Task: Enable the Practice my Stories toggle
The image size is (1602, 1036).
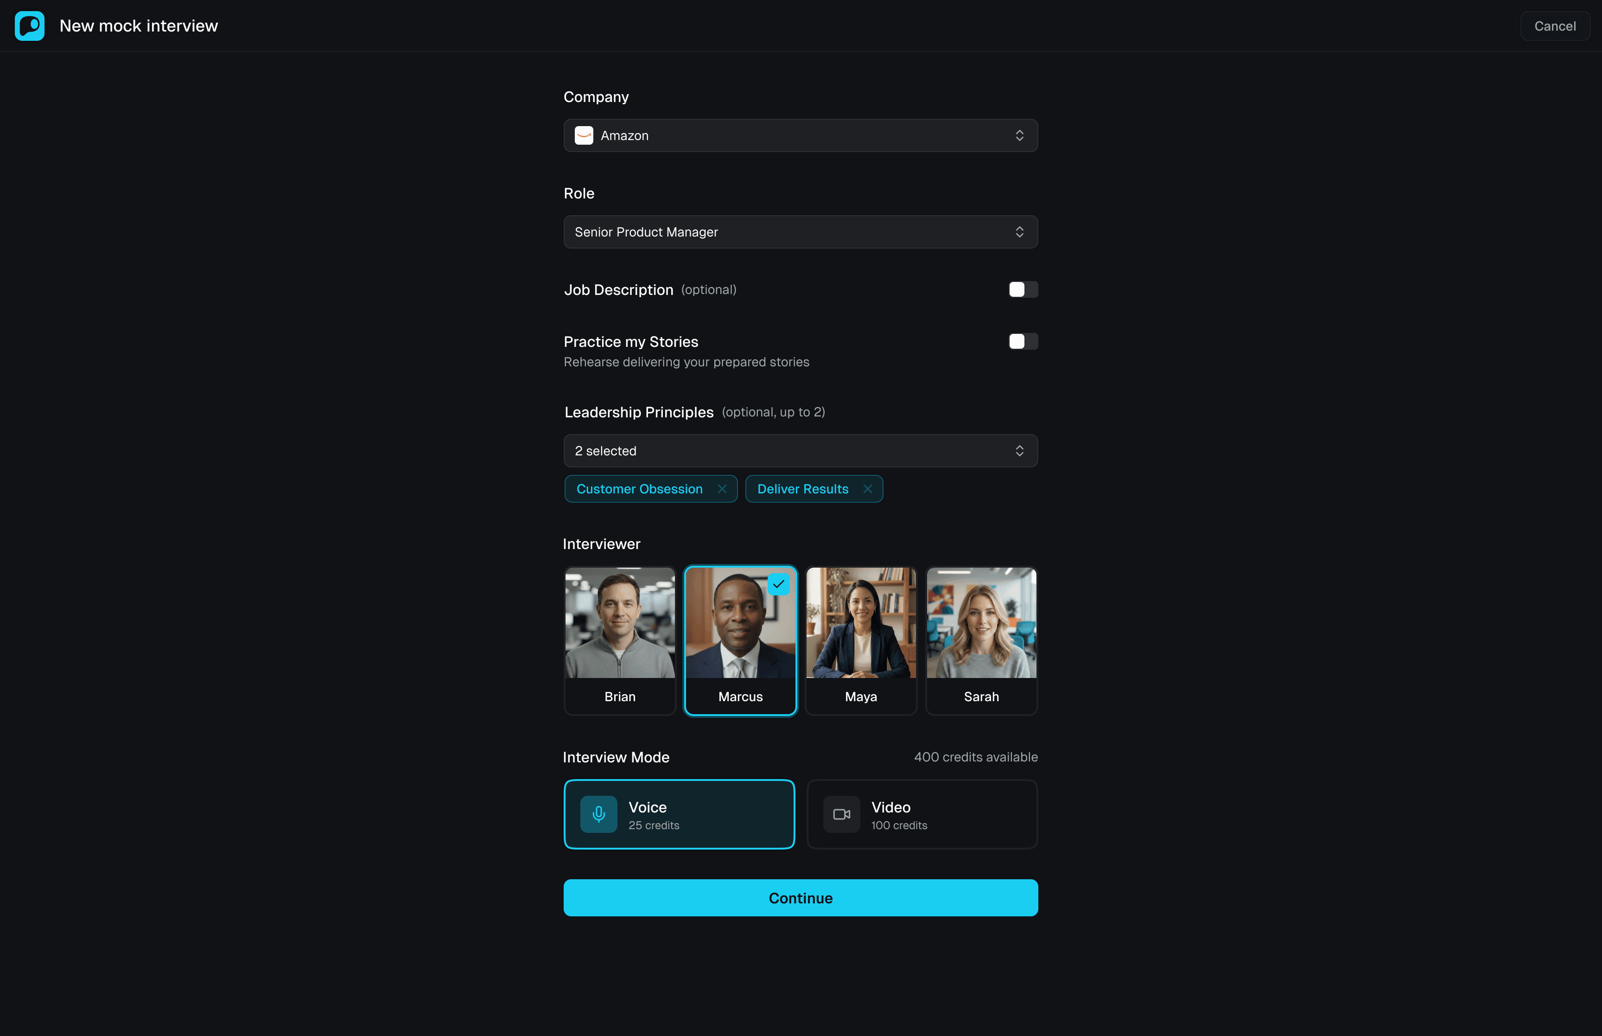Action: click(1023, 341)
